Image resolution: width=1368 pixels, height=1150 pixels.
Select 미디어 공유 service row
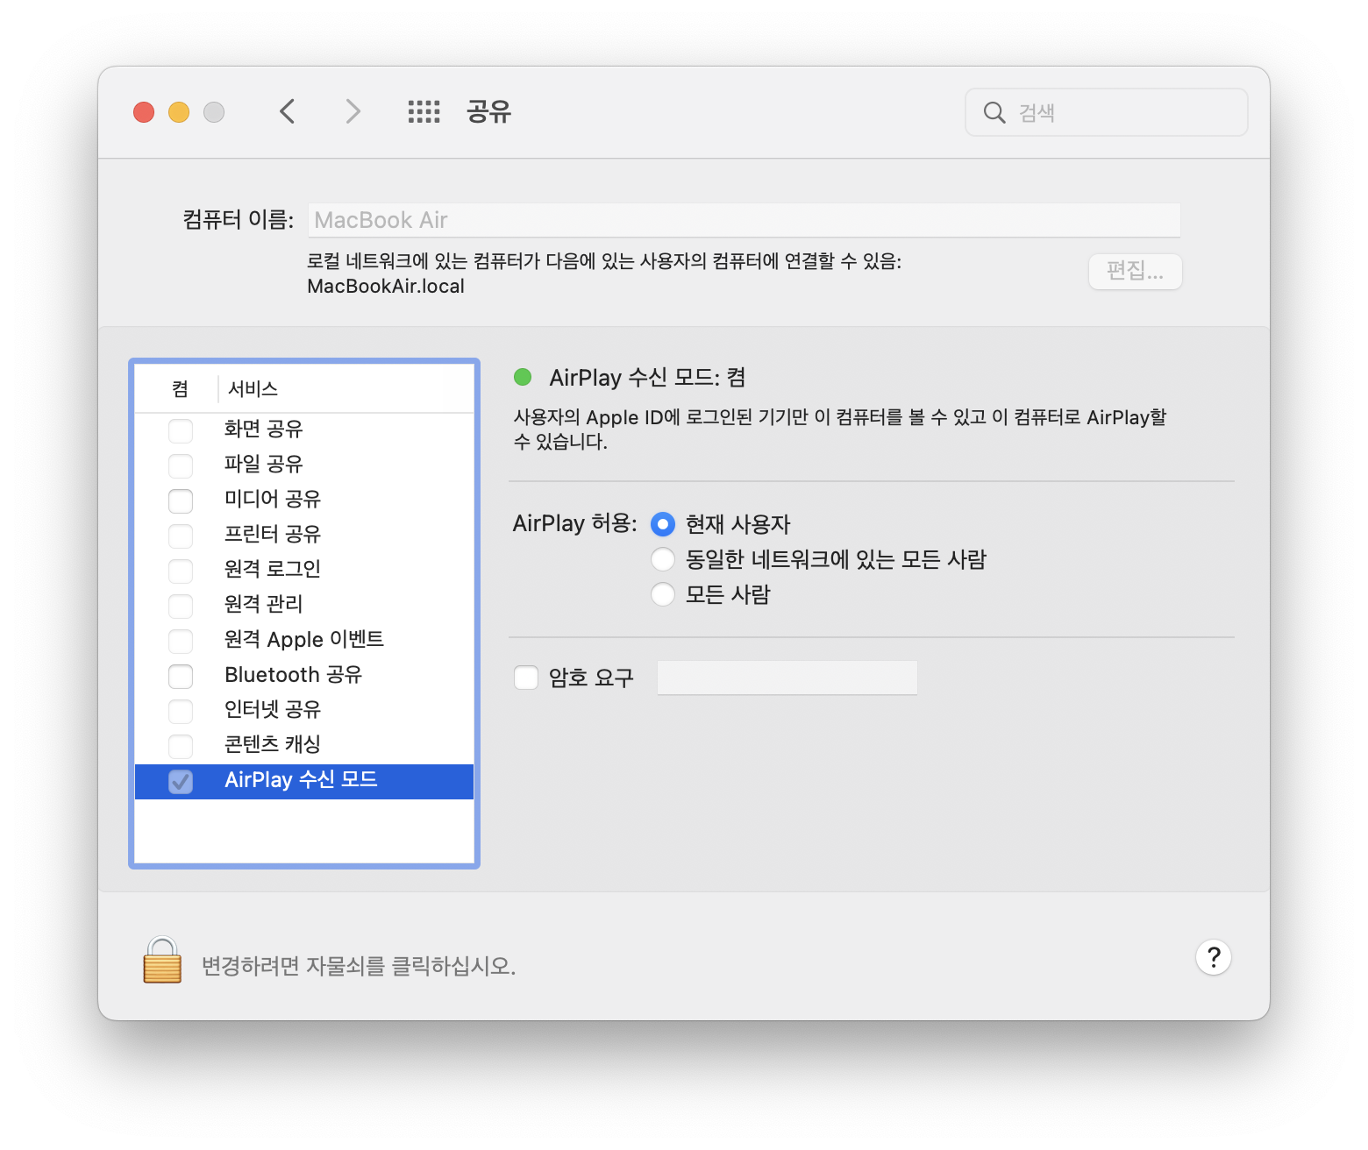pyautogui.click(x=304, y=500)
